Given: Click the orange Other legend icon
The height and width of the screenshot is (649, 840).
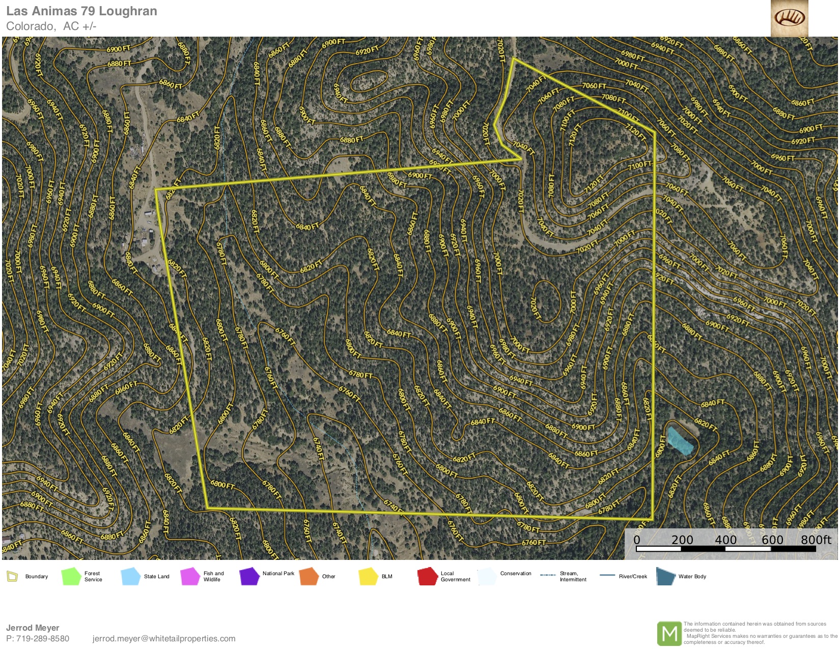Looking at the screenshot, I should coord(309,576).
